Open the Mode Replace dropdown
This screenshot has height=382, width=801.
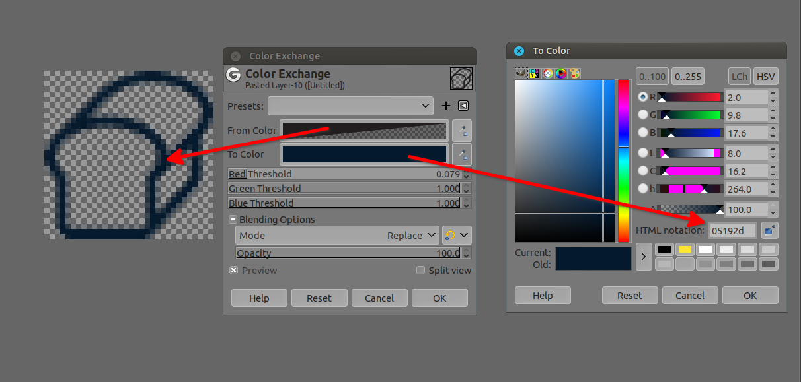pyautogui.click(x=337, y=236)
